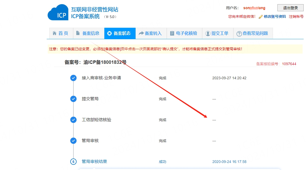Open the 备案转入 tab
This screenshot has height=170, width=306.
(x=151, y=33)
